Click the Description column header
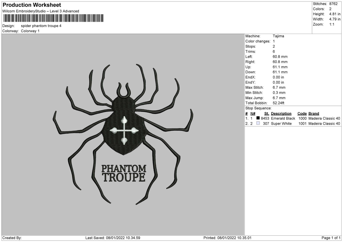Viewport: 343px width, 242px height. [x=281, y=113]
